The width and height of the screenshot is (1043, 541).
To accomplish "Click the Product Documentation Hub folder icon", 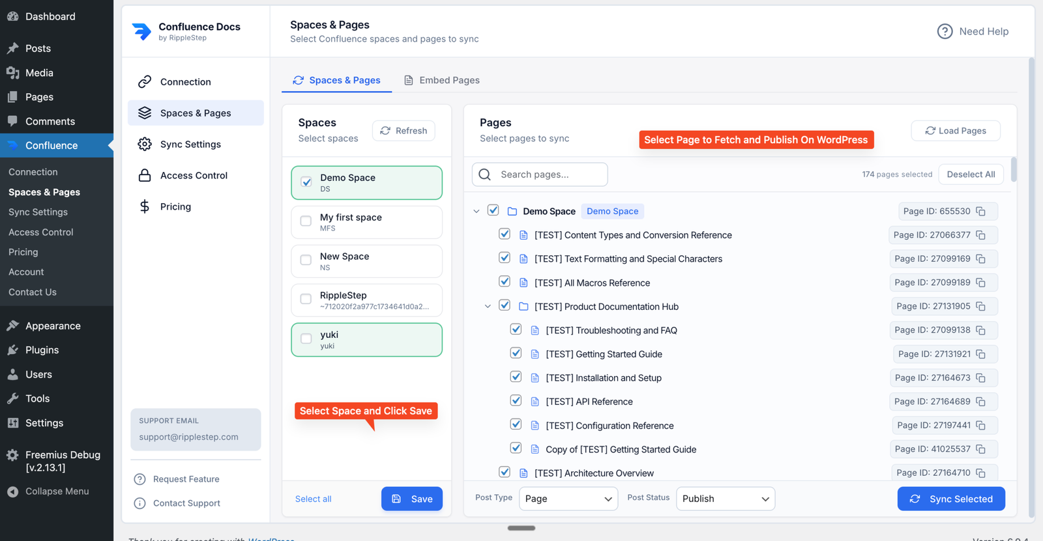I will pyautogui.click(x=523, y=306).
